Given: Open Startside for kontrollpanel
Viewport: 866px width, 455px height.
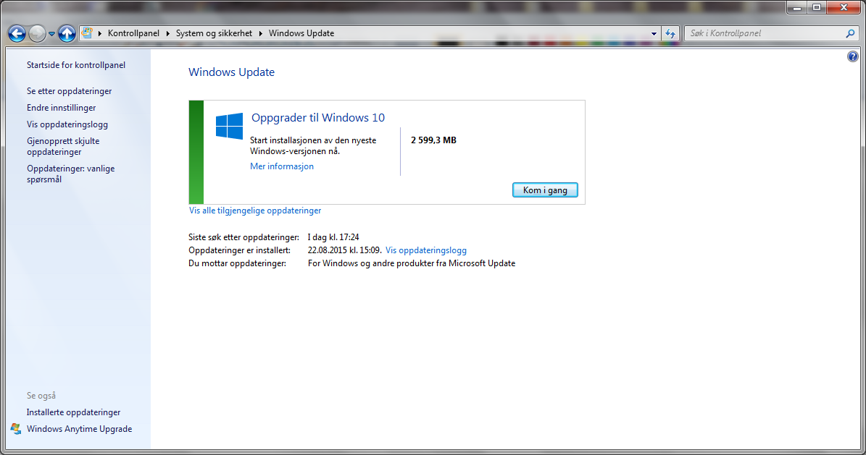Looking at the screenshot, I should pos(76,65).
